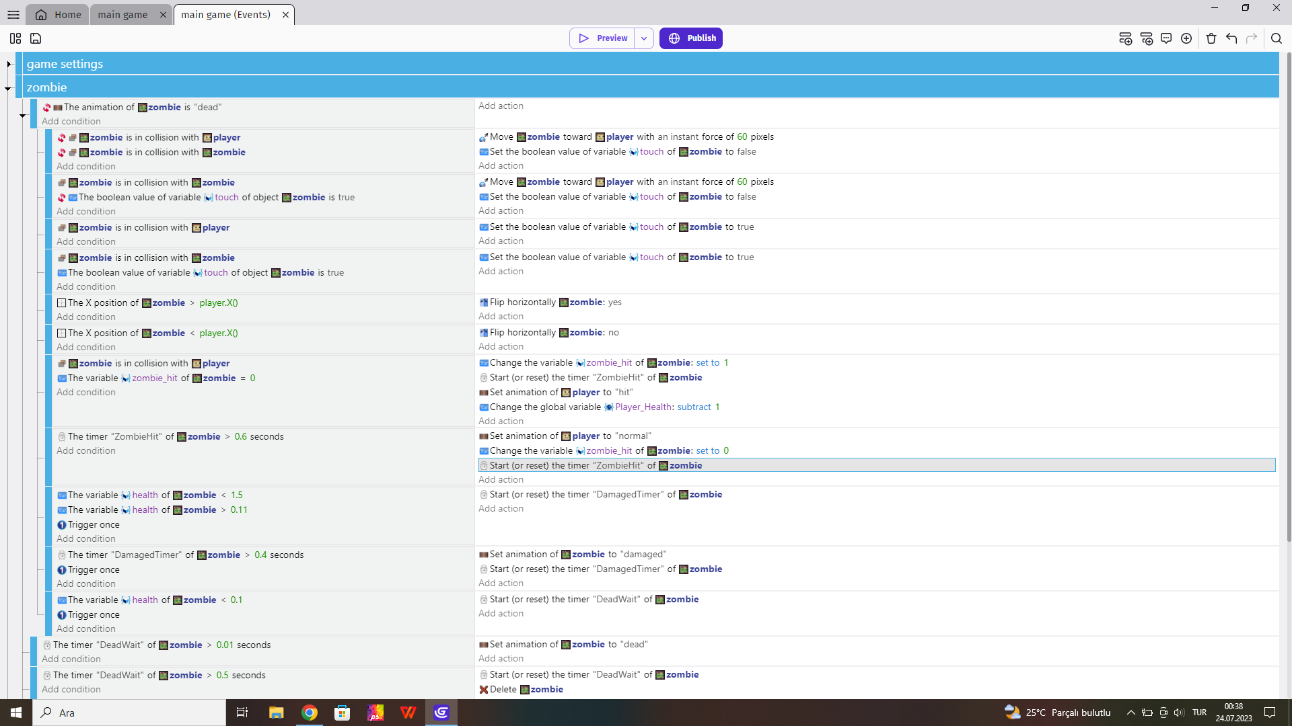Add condition below DeadWait 0.01 seconds
The image size is (1292, 726).
pyautogui.click(x=71, y=659)
